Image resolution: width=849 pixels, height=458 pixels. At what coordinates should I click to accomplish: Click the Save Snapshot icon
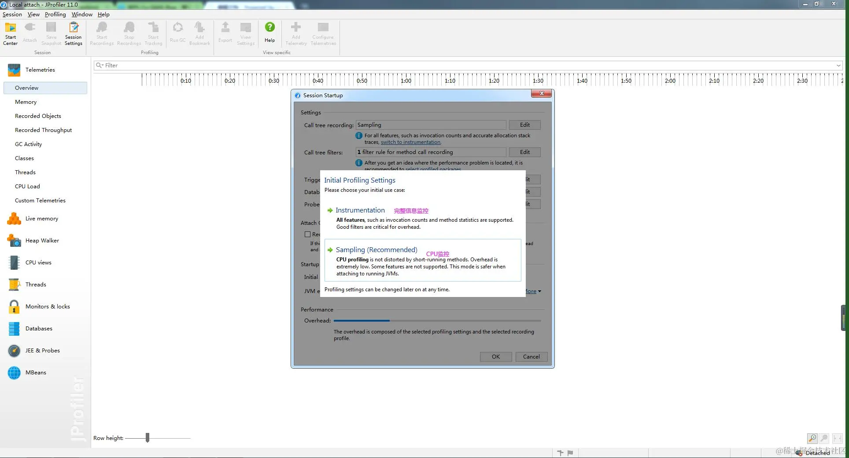(51, 33)
